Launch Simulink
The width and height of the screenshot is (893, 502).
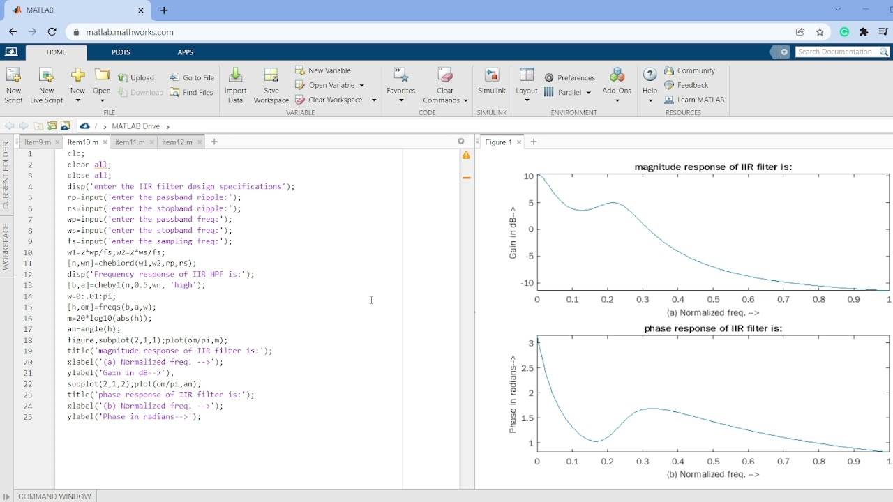[492, 82]
